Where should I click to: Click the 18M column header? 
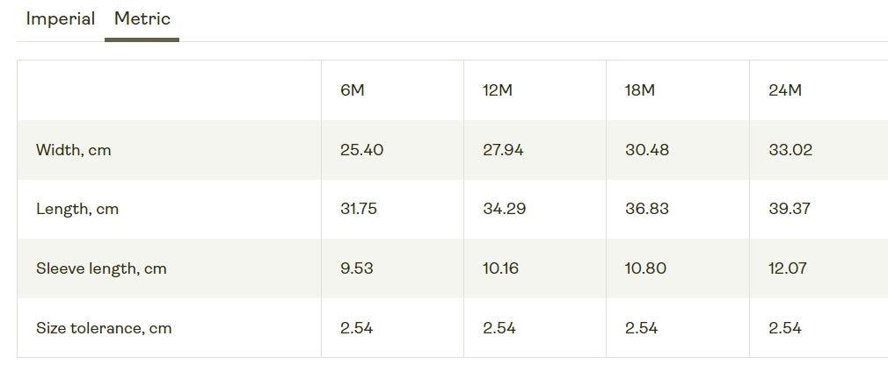point(640,90)
